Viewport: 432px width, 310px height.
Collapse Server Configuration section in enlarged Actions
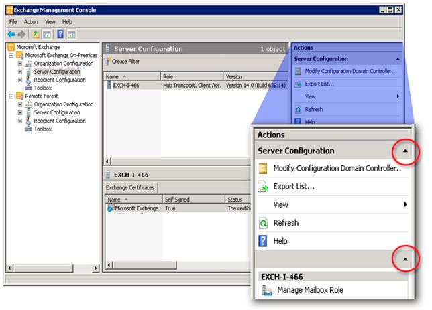point(405,151)
